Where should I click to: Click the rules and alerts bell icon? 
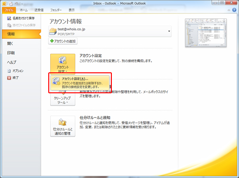coord(63,122)
